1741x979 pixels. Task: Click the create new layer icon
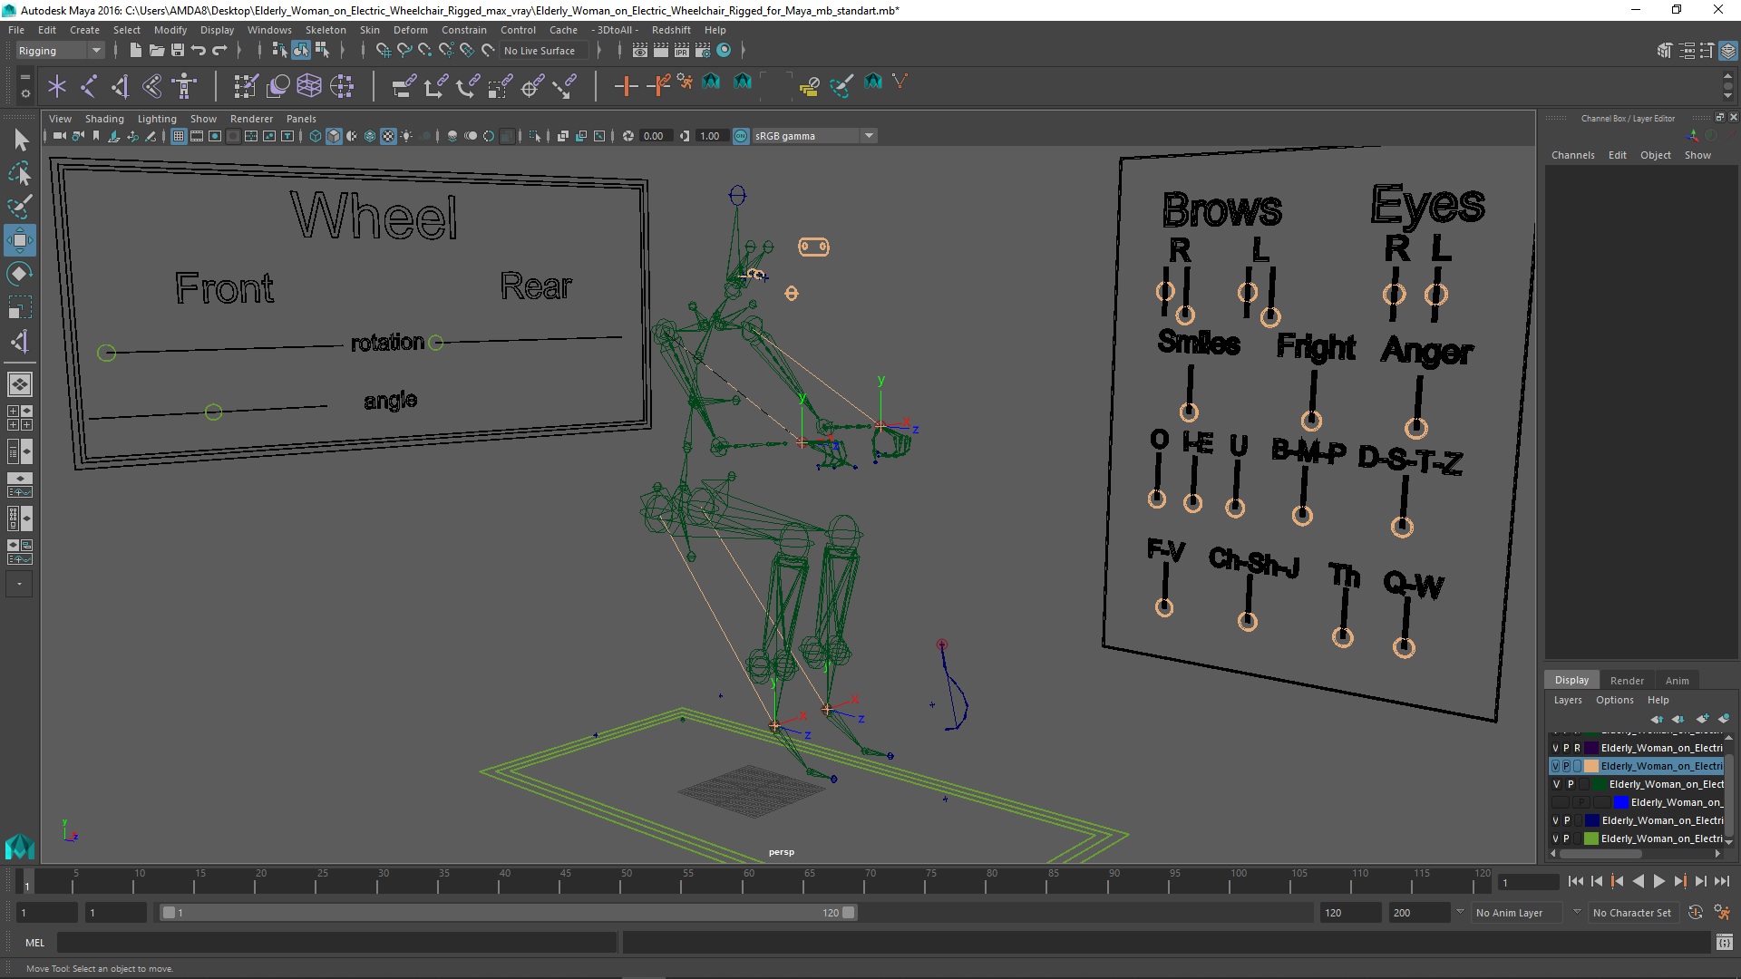1702,719
